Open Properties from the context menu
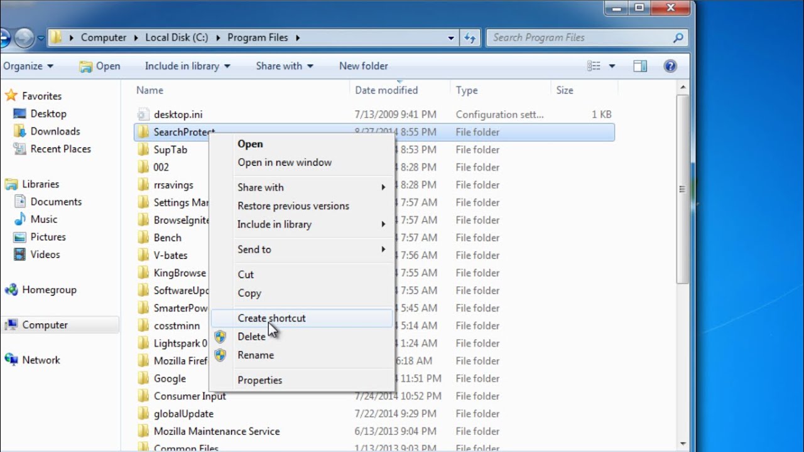 (x=259, y=380)
